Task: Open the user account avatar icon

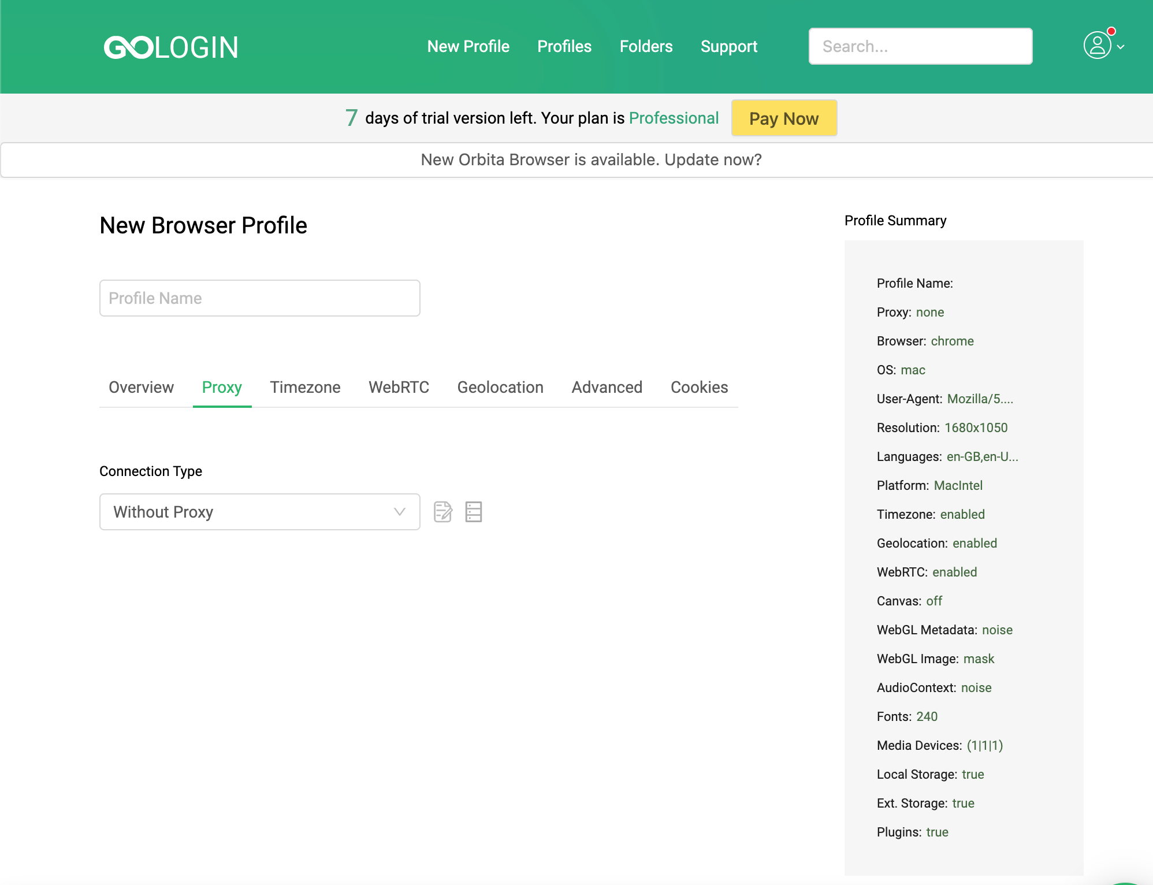Action: coord(1097,46)
